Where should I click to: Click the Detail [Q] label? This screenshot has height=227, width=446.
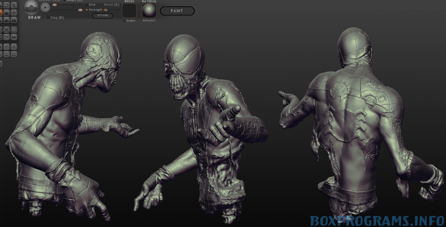pyautogui.click(x=111, y=5)
